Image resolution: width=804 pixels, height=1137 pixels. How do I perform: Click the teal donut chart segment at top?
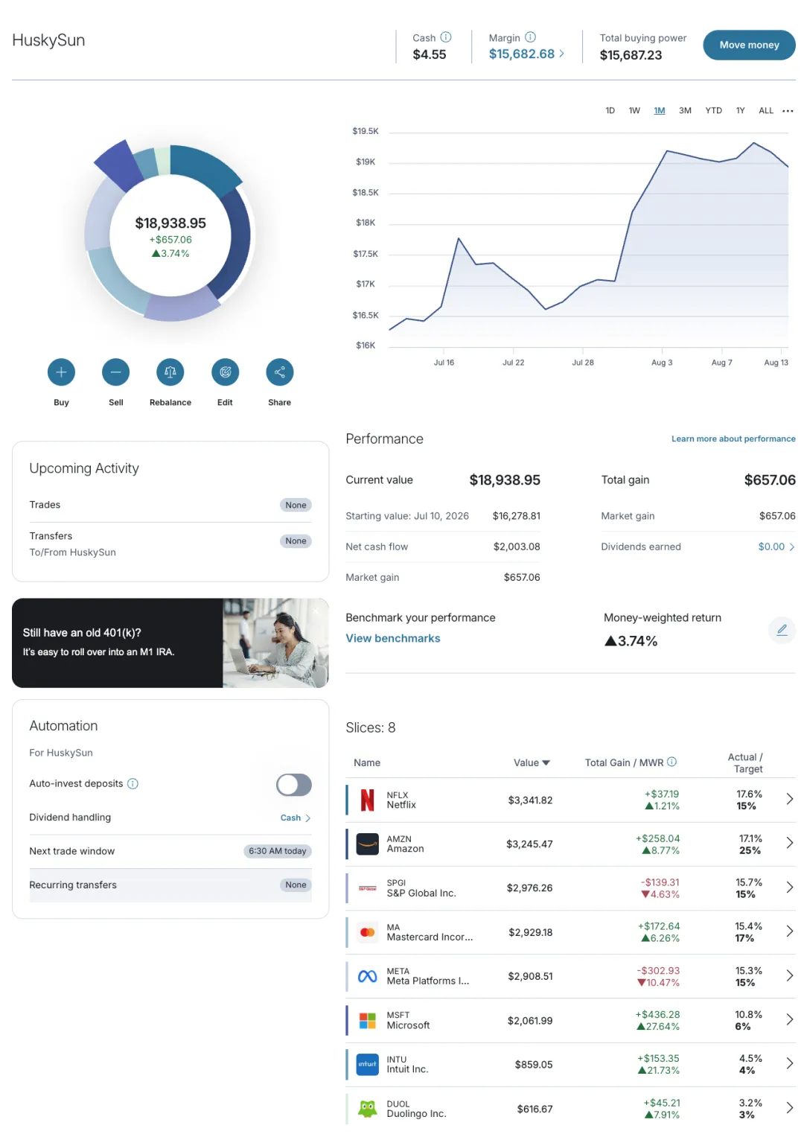(x=206, y=168)
